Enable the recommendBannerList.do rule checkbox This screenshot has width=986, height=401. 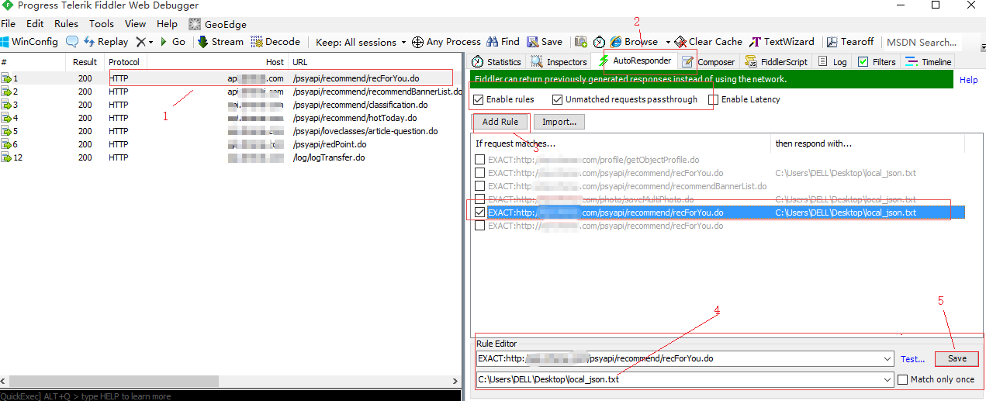480,186
